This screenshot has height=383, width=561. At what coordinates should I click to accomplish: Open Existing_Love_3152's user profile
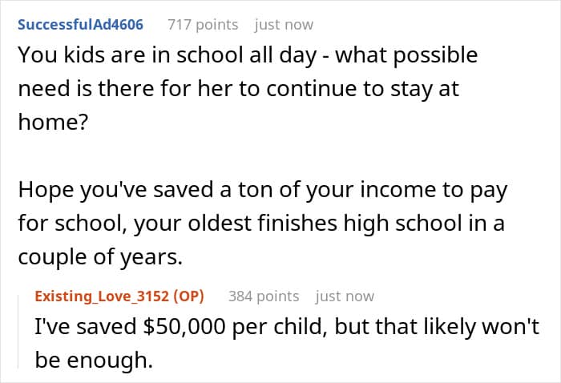pyautogui.click(x=95, y=296)
